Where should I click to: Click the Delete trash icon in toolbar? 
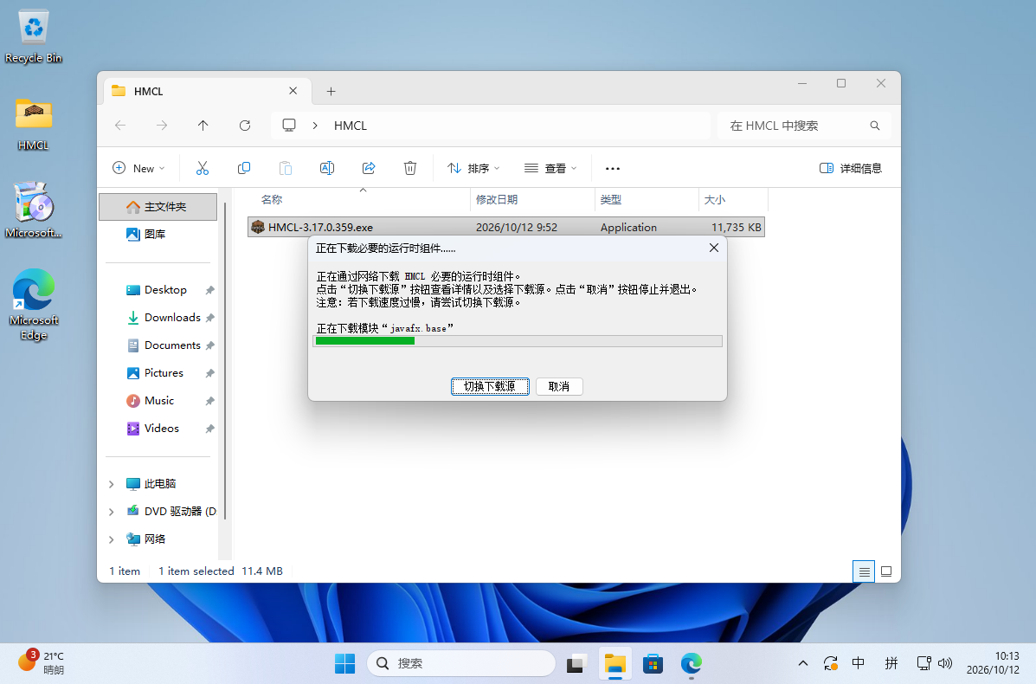410,169
